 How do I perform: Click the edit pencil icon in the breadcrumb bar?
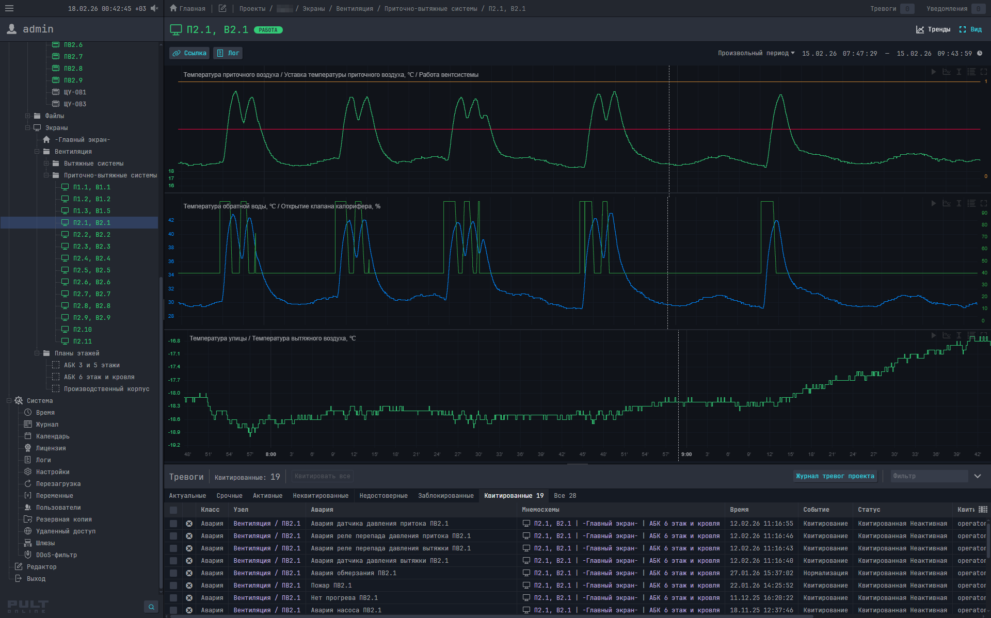pos(222,8)
